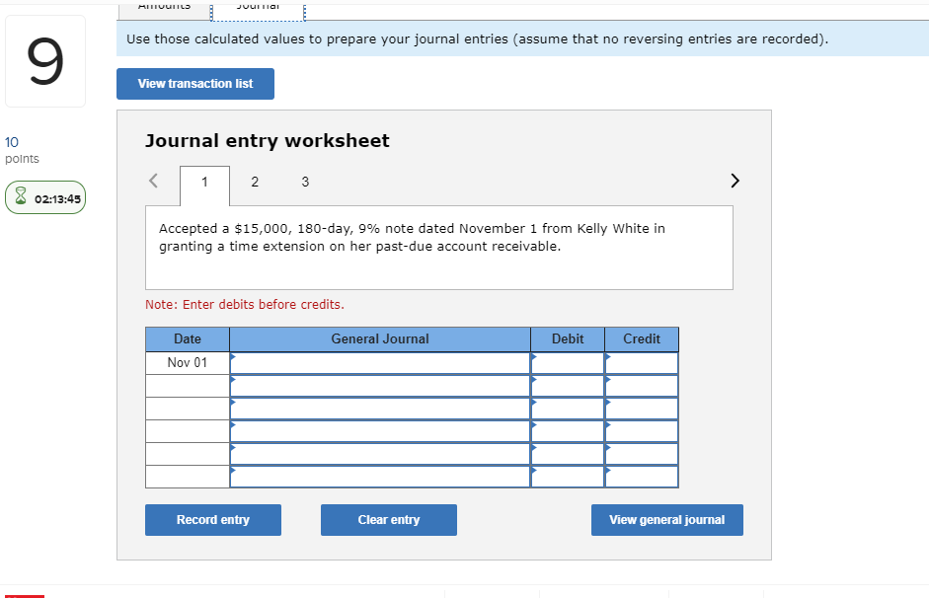Click the Credit cell in the fourth row
This screenshot has height=598, width=929.
(x=642, y=431)
